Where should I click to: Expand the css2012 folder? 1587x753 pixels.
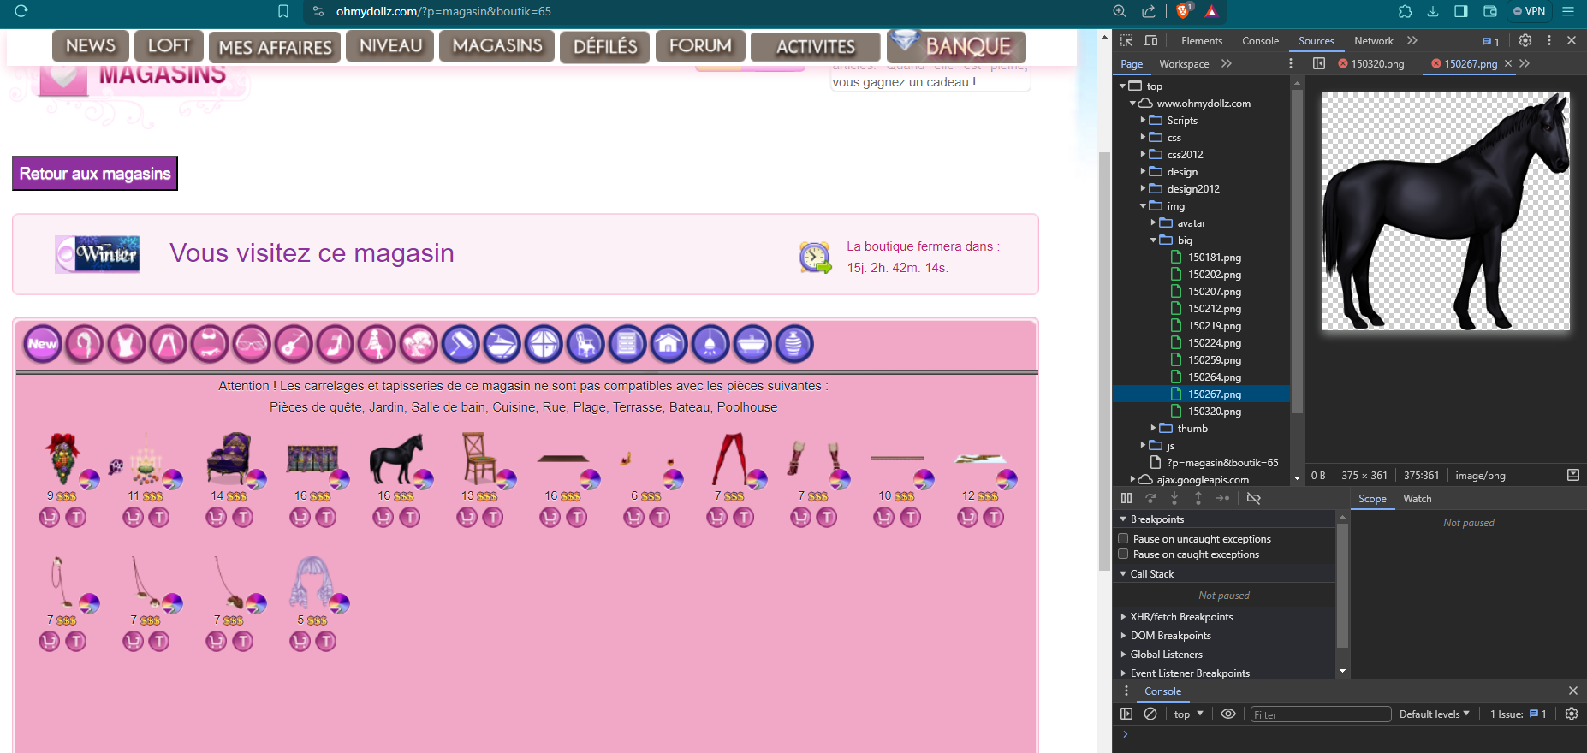(1143, 154)
